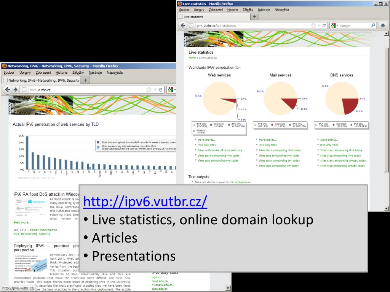This screenshot has width=390, height=292.
Task: Select Networking, IPv6 tab in left window
Action: click(41, 80)
